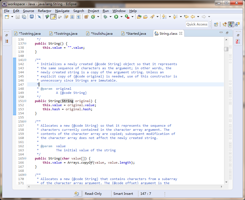Expand Next Annotation dropdown arrow
This screenshot has height=200, width=245.
coord(170,17)
